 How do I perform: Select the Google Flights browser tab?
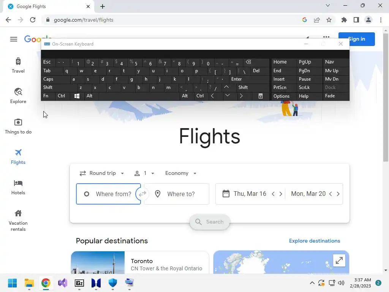49,6
